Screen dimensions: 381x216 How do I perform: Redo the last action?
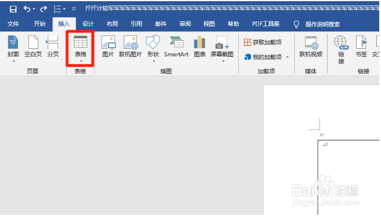pyautogui.click(x=44, y=9)
